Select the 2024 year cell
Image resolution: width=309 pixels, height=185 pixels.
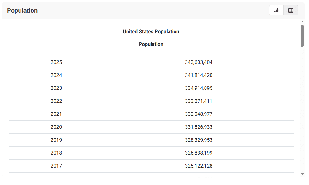[x=56, y=75]
